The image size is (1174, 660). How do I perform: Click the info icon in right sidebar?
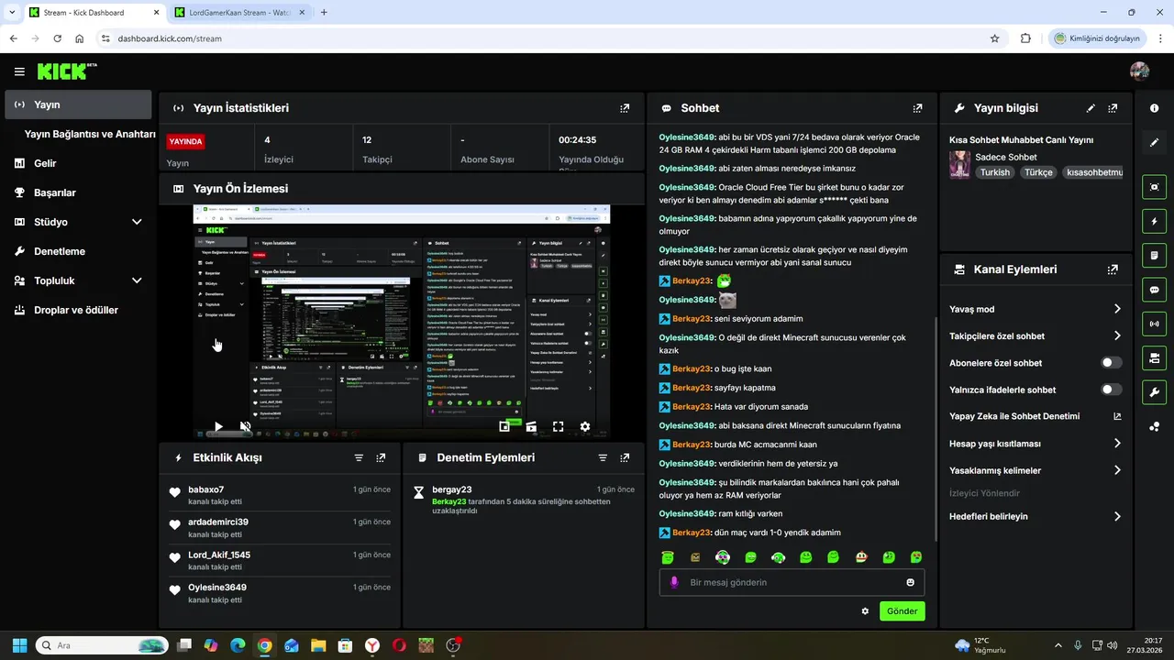1154,108
